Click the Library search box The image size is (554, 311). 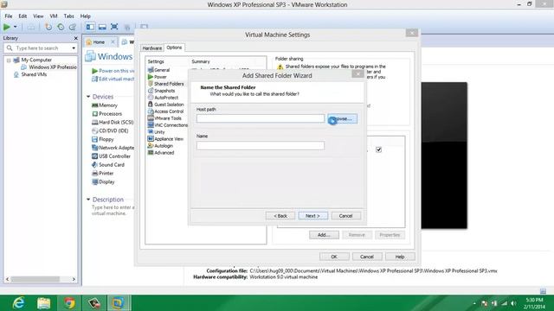click(x=41, y=48)
